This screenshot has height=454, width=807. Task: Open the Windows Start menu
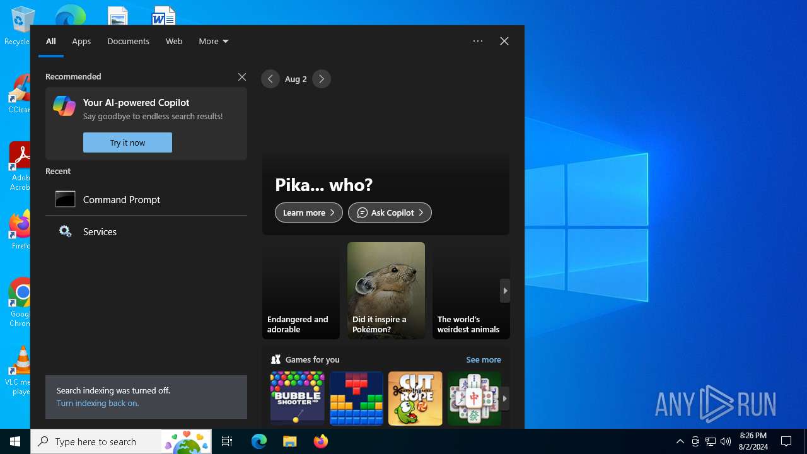(x=15, y=441)
